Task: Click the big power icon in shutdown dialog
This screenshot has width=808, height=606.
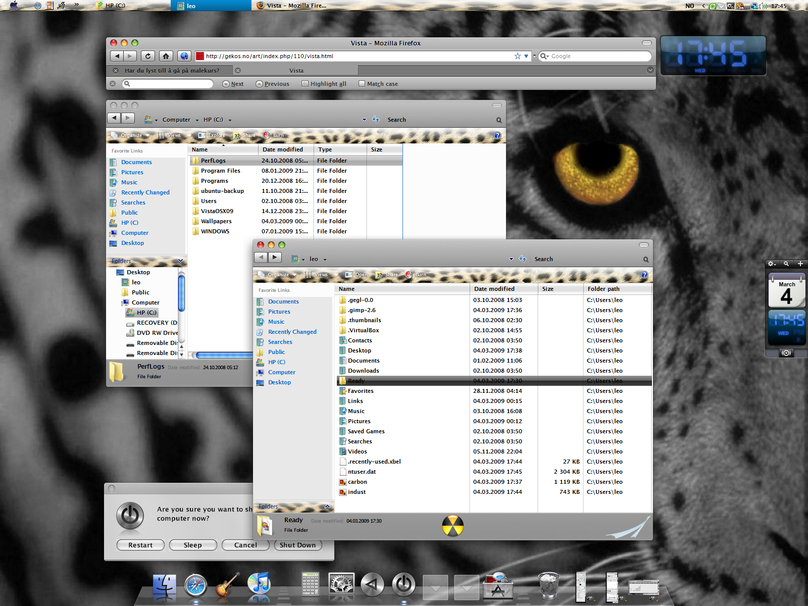Action: point(130,515)
